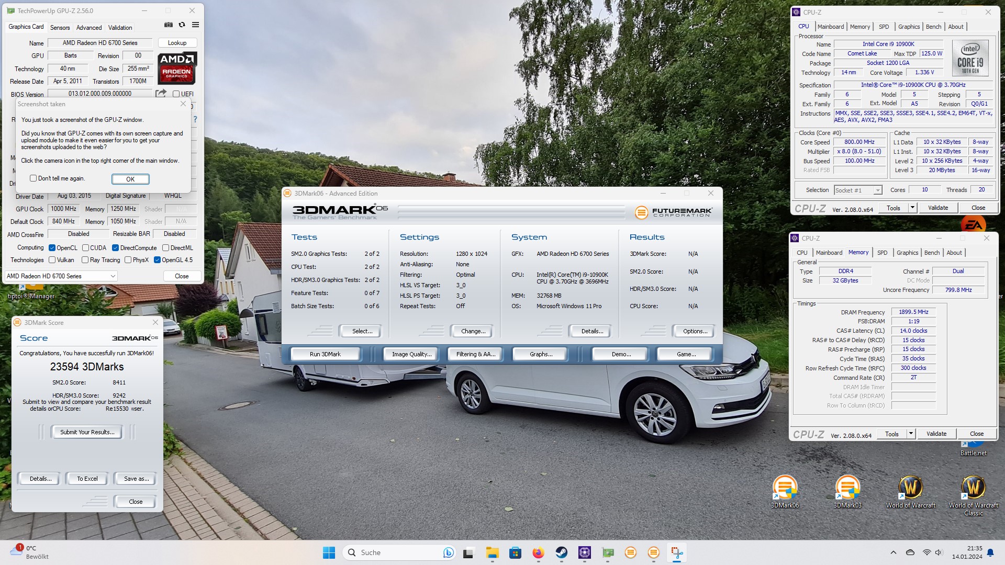
Task: Open Mainboard tab in top CPU-Z window
Action: (831, 27)
